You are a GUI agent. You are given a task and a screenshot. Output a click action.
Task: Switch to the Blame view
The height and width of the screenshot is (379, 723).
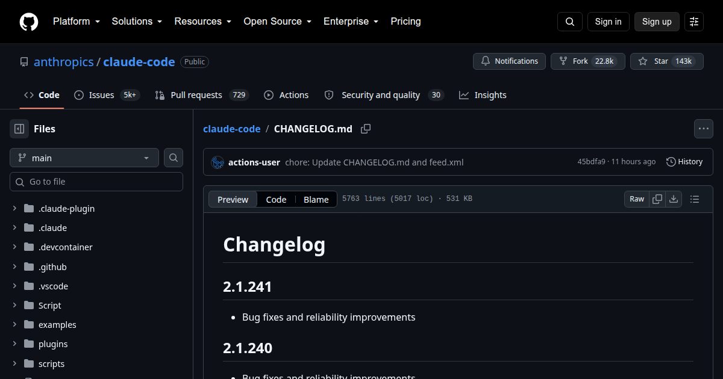(x=316, y=200)
